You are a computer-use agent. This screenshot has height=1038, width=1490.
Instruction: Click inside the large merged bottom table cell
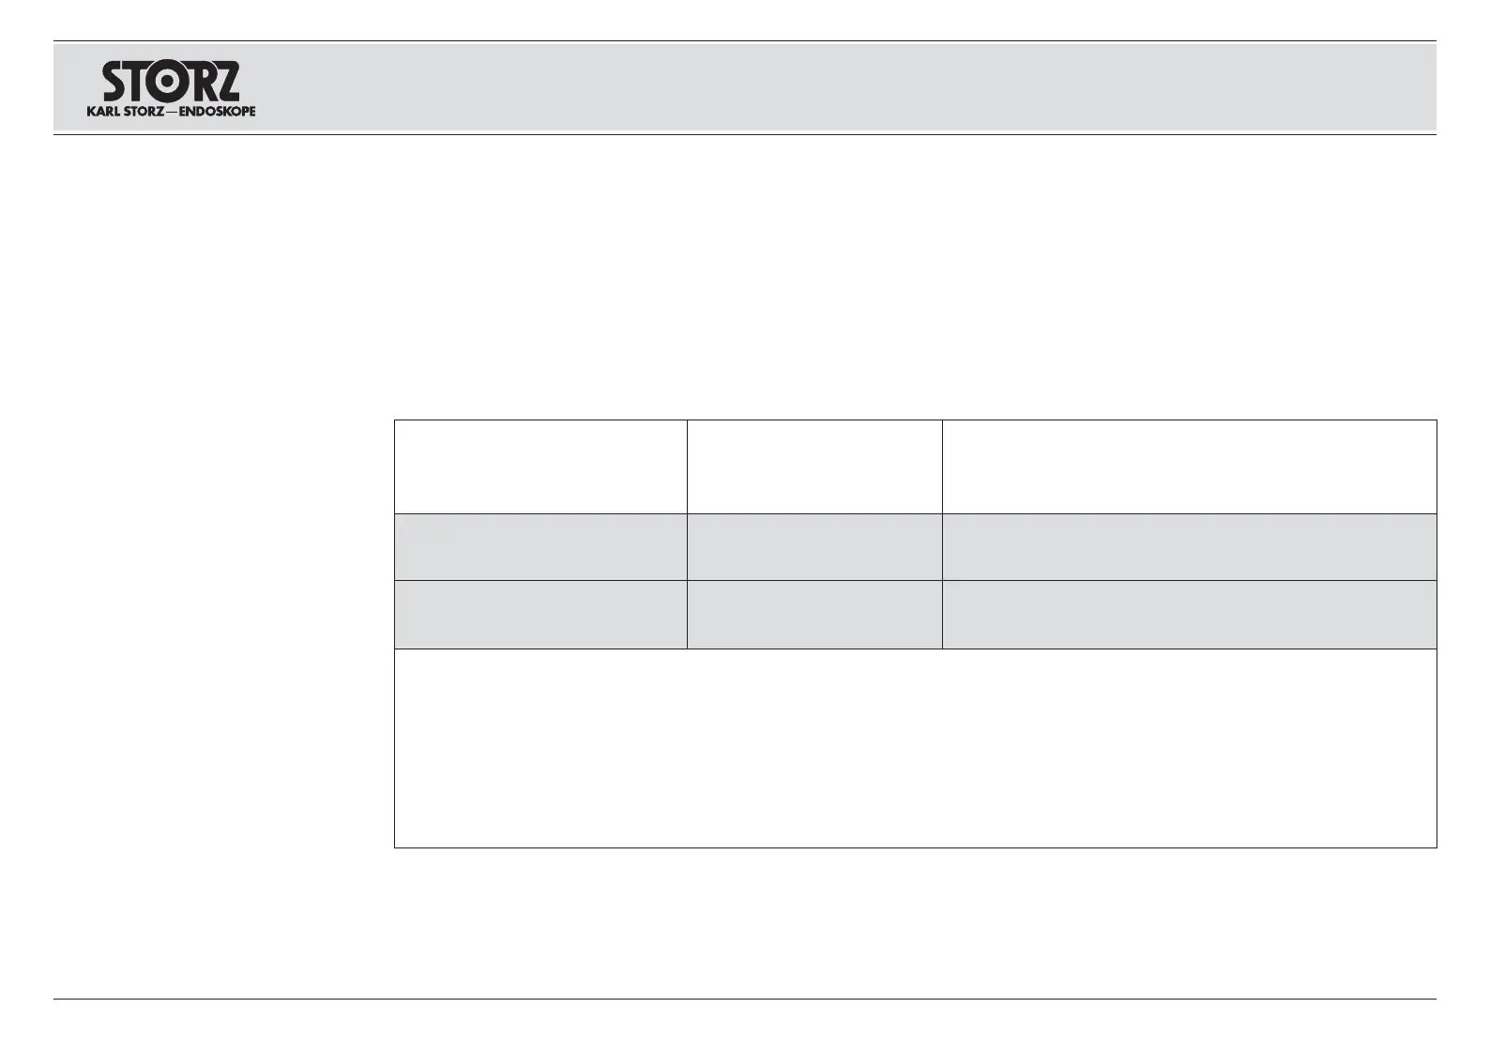coord(915,748)
